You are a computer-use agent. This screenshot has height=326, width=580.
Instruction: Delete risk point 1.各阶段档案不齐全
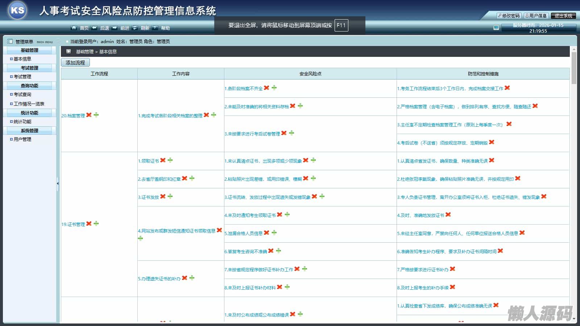(266, 88)
